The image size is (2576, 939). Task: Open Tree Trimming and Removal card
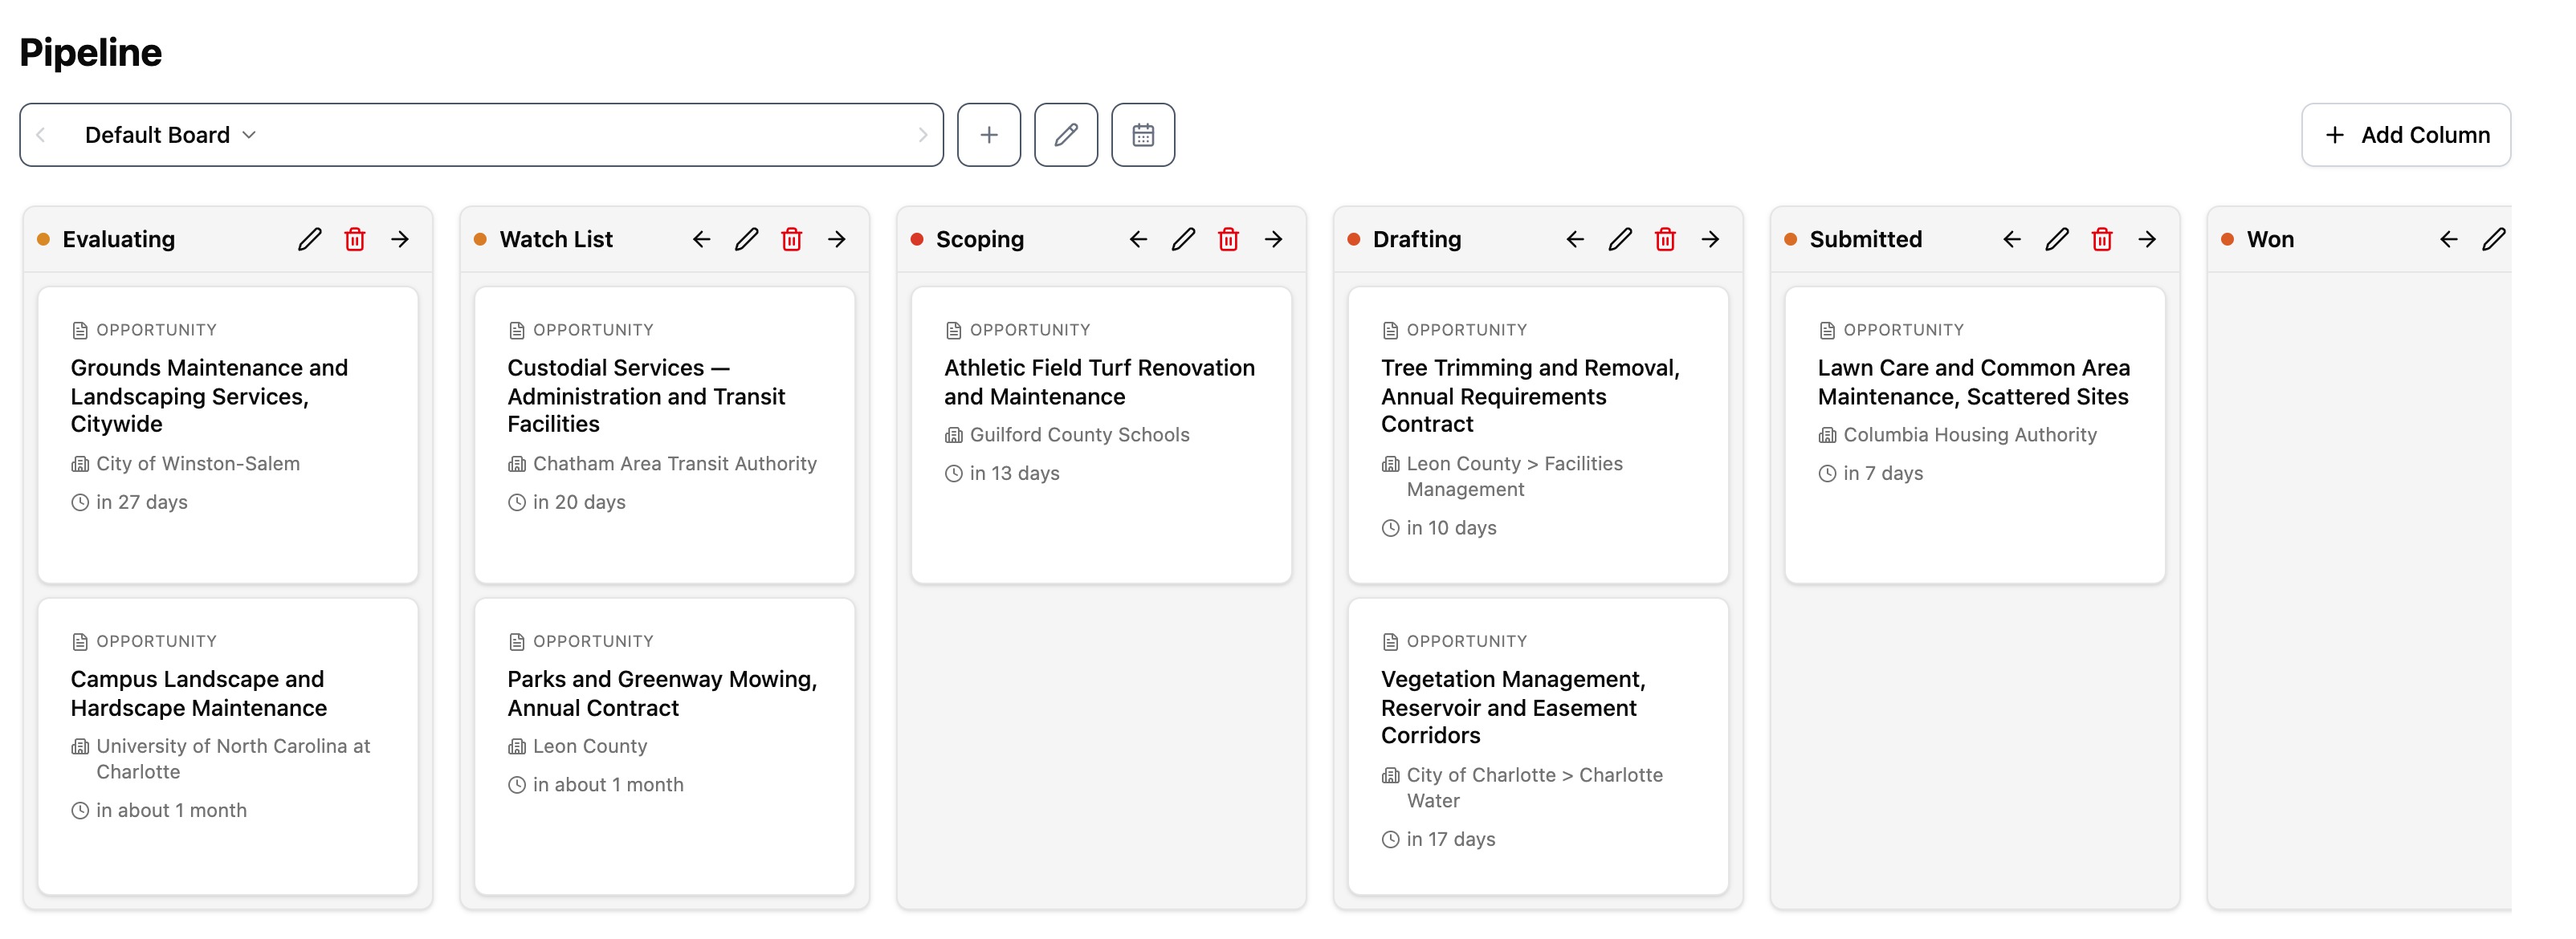[1538, 436]
